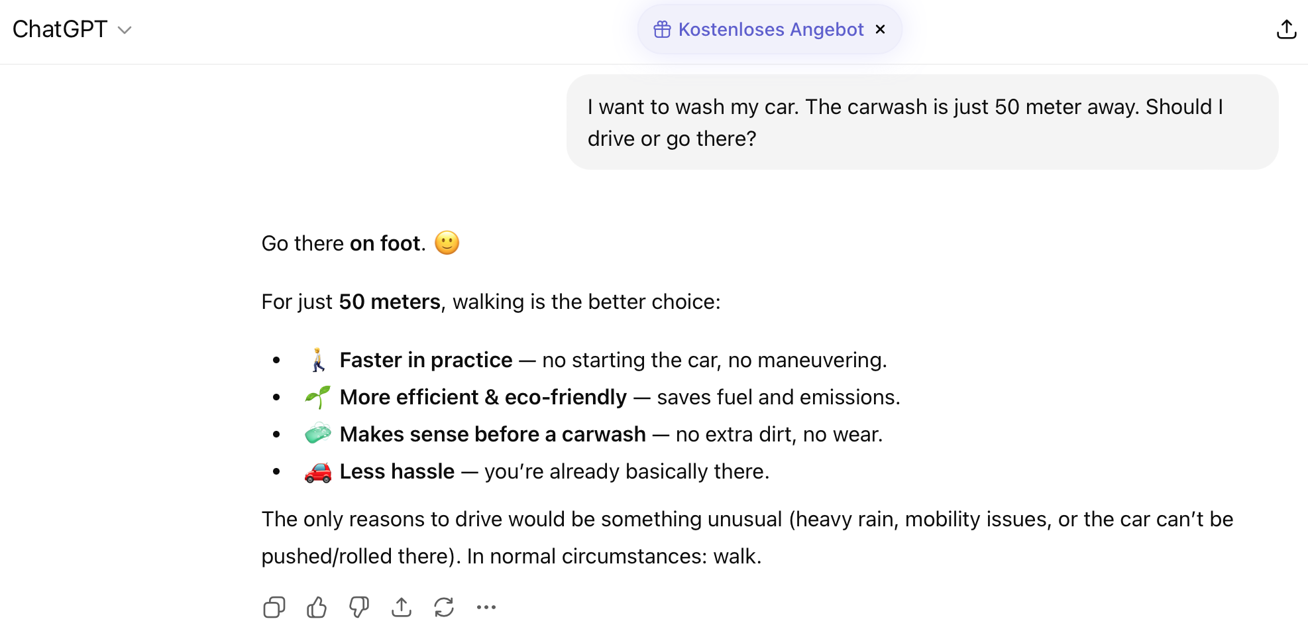Share the conversation from the top-right icon
The height and width of the screenshot is (639, 1308).
pyautogui.click(x=1286, y=30)
